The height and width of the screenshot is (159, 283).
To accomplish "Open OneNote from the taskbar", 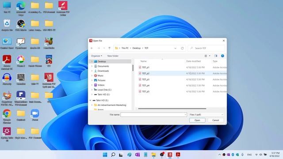I will [x=138, y=155].
